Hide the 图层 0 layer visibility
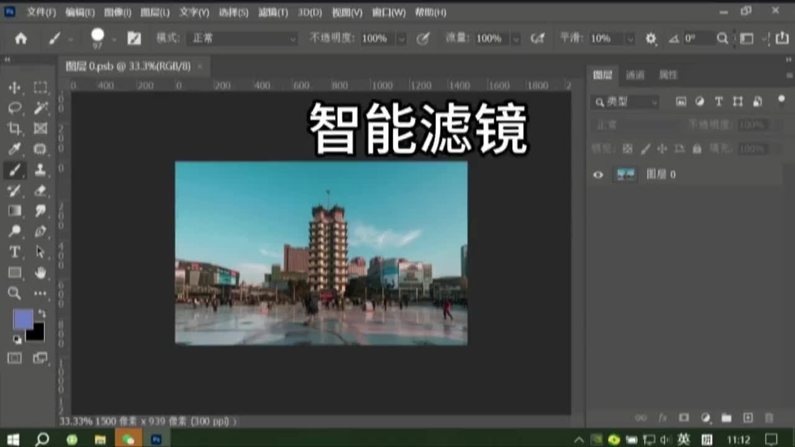795x447 pixels. point(597,174)
